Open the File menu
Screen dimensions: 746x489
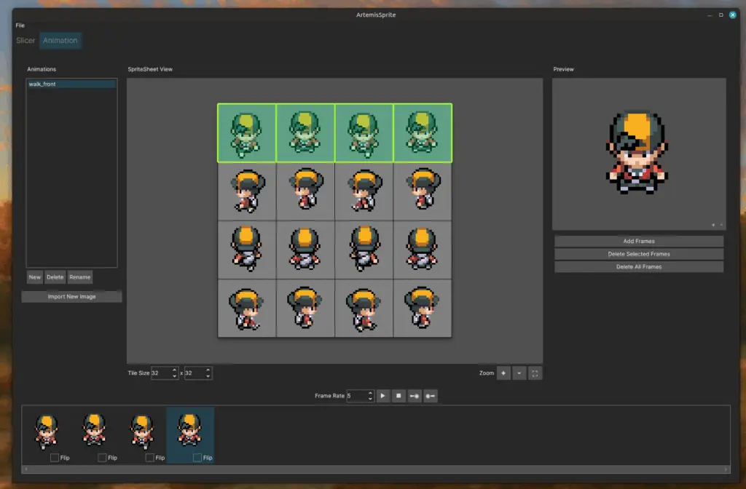point(20,25)
